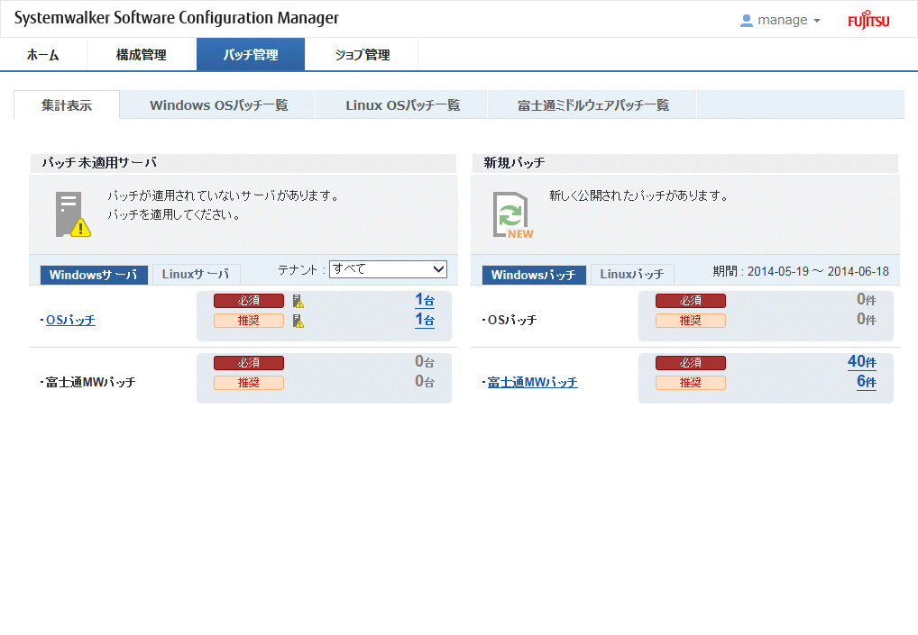Click the OSパッチ label under new patches
The image size is (918, 635).
point(512,321)
